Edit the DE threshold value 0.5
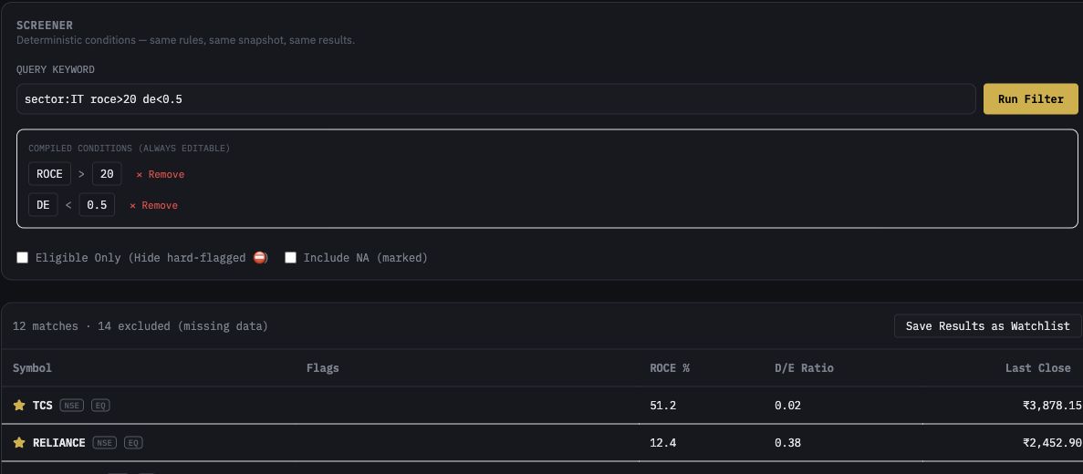Image resolution: width=1083 pixels, height=474 pixels. [97, 205]
